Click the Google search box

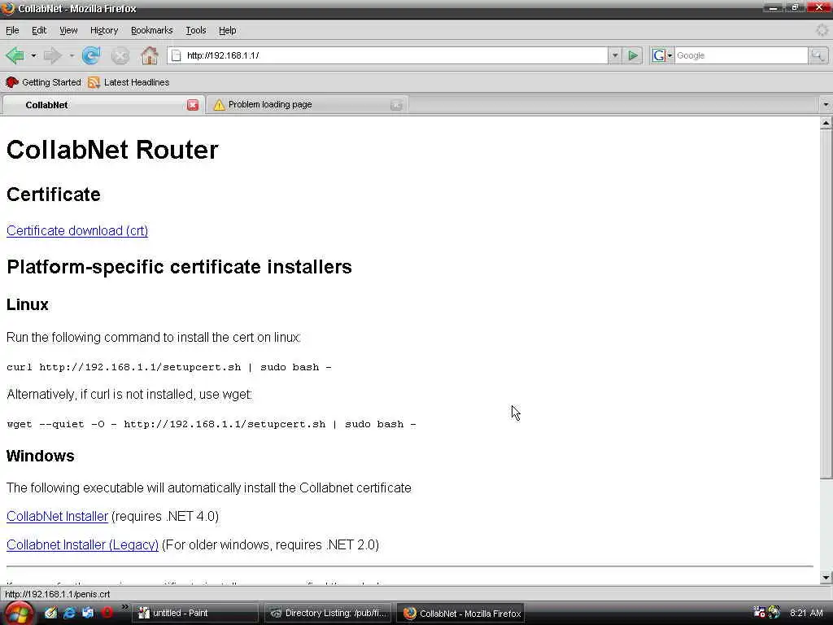click(x=742, y=55)
